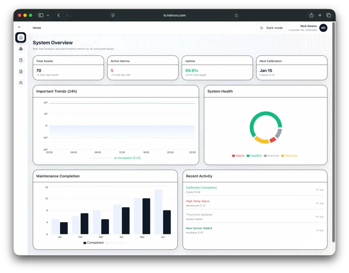Screen dimensions: 349x273
Task: Click the Safari share icon in the toolbar
Action: (311, 15)
